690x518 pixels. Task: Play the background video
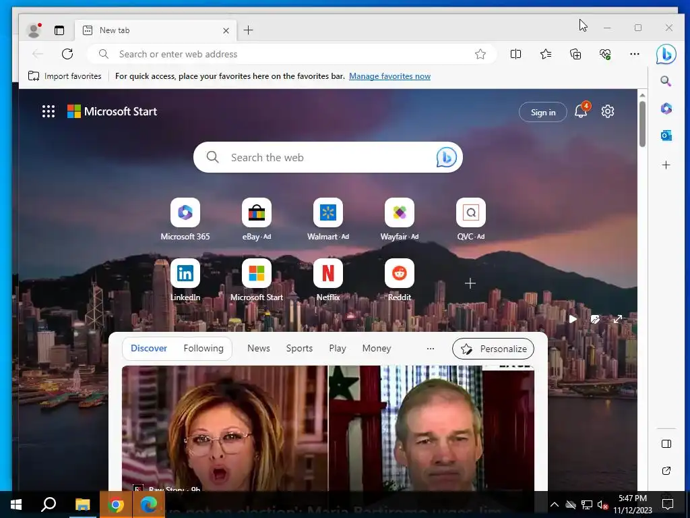(573, 319)
